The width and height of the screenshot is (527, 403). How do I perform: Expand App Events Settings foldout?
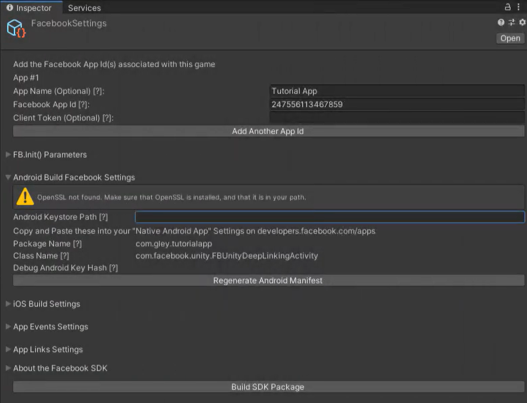[8, 326]
